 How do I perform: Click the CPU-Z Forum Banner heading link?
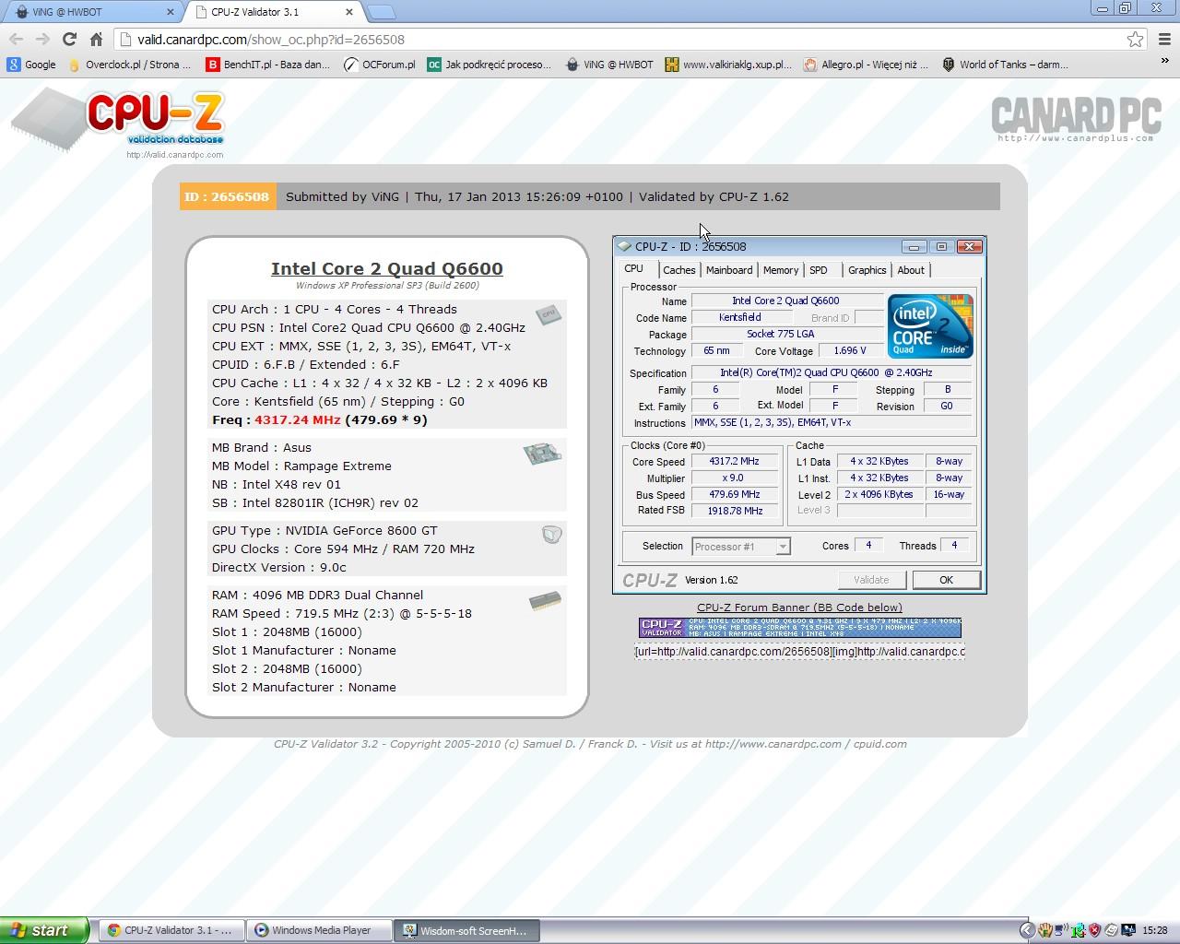coord(799,608)
